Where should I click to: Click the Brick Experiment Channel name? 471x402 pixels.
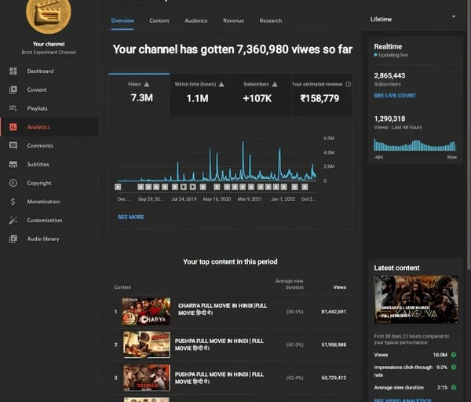point(49,53)
